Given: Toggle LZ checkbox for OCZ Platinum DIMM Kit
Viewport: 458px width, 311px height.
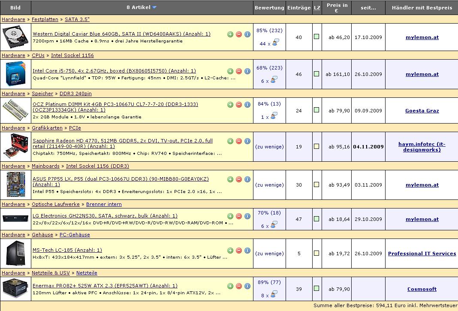Looking at the screenshot, I should click(316, 110).
